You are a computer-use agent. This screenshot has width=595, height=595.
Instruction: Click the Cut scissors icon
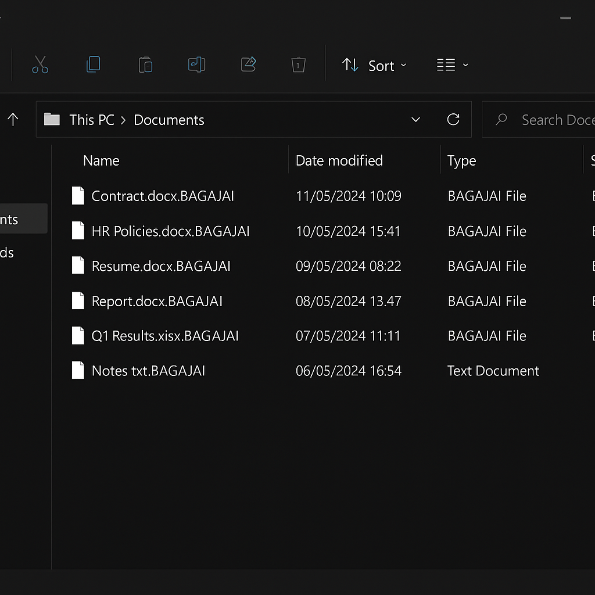(40, 64)
